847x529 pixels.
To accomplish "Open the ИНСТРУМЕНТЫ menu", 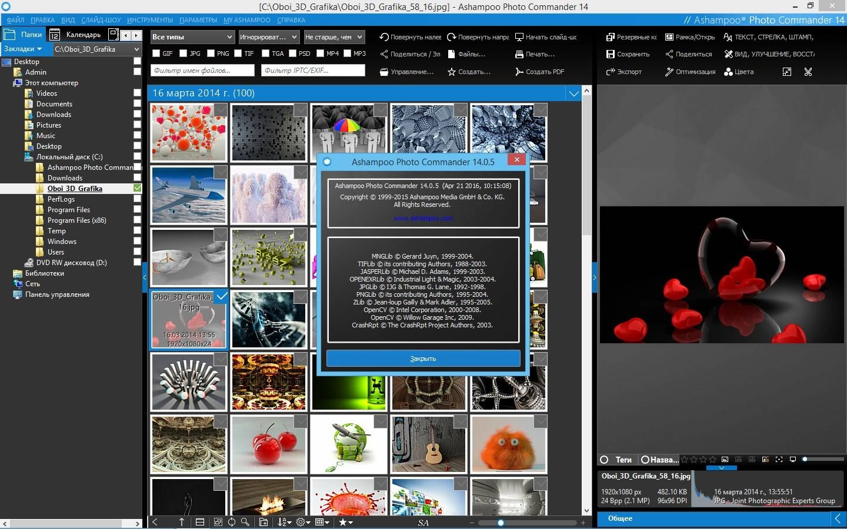I will pos(150,20).
